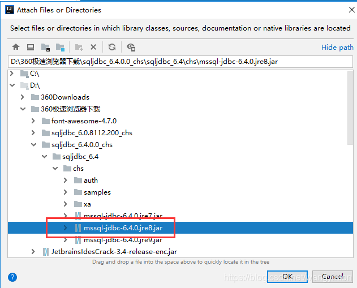This screenshot has height=288, width=357.
Task: Toggle show hidden files and directories icon
Action: coord(131,47)
